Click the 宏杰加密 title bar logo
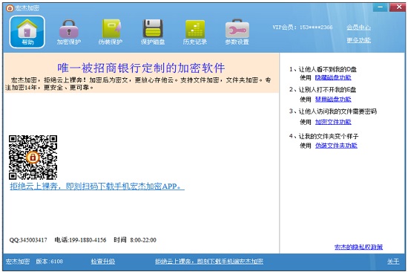408x272 pixels. click(x=10, y=8)
